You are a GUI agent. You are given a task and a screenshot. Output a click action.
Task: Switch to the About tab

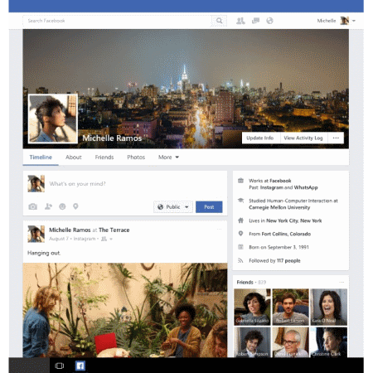click(x=74, y=157)
